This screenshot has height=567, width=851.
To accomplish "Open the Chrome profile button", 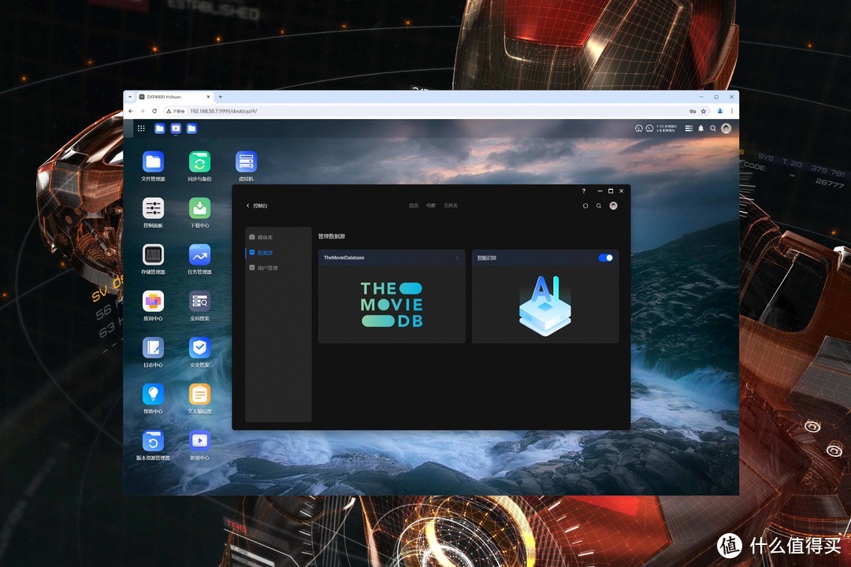I will 719,111.
